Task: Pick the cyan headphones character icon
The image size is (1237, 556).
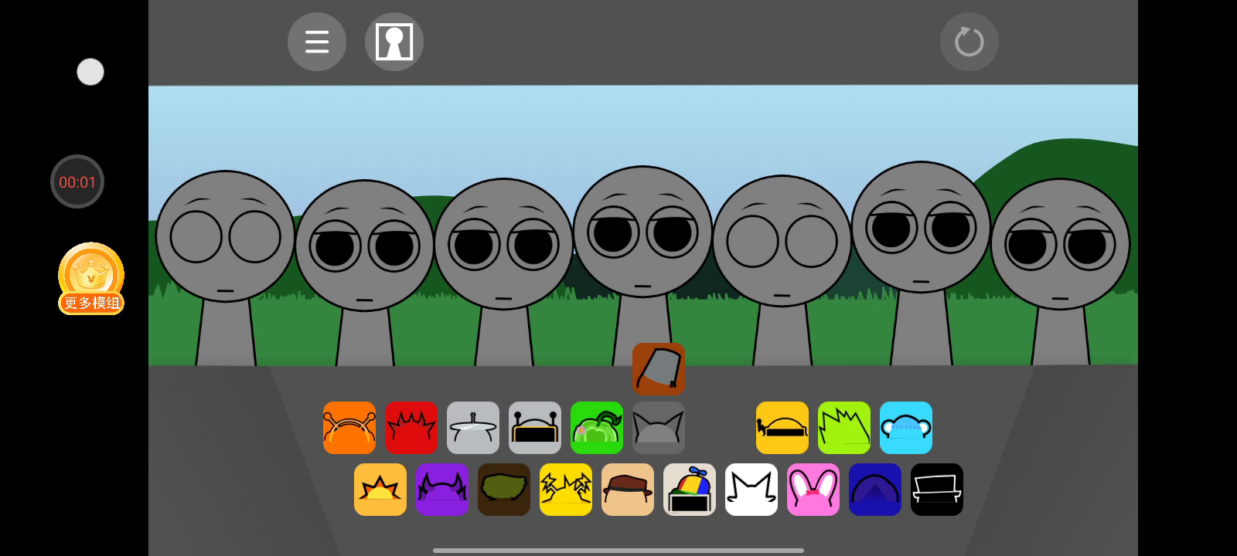Action: coord(906,428)
